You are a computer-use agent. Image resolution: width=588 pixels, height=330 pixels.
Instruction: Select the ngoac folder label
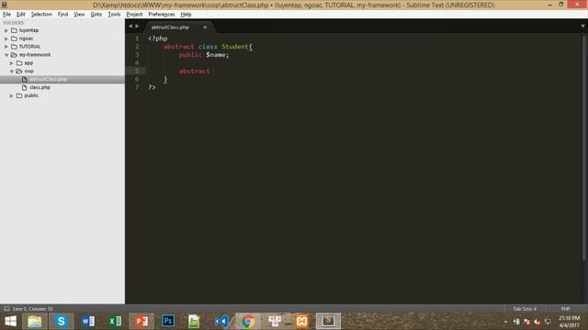click(x=27, y=38)
